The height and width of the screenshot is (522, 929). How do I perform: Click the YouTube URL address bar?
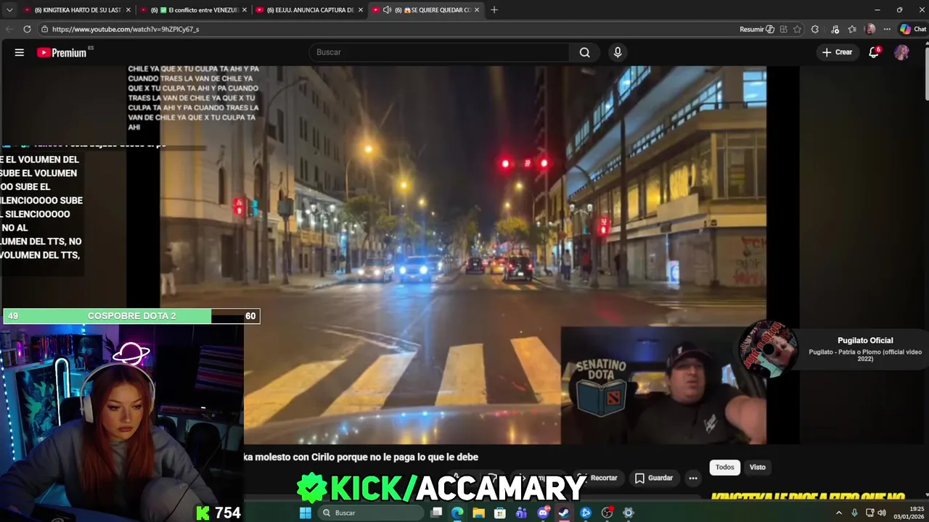tap(385, 29)
